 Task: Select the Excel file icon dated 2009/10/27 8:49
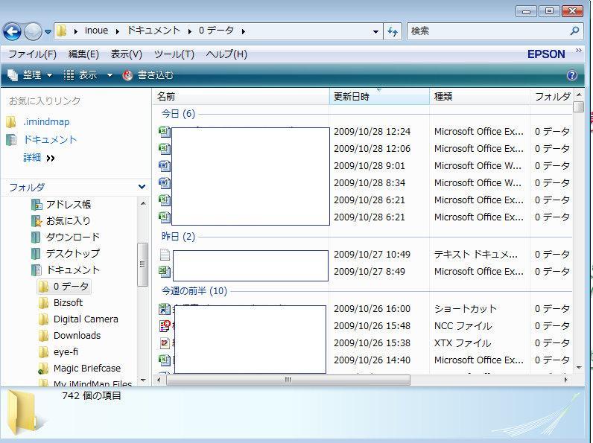165,272
